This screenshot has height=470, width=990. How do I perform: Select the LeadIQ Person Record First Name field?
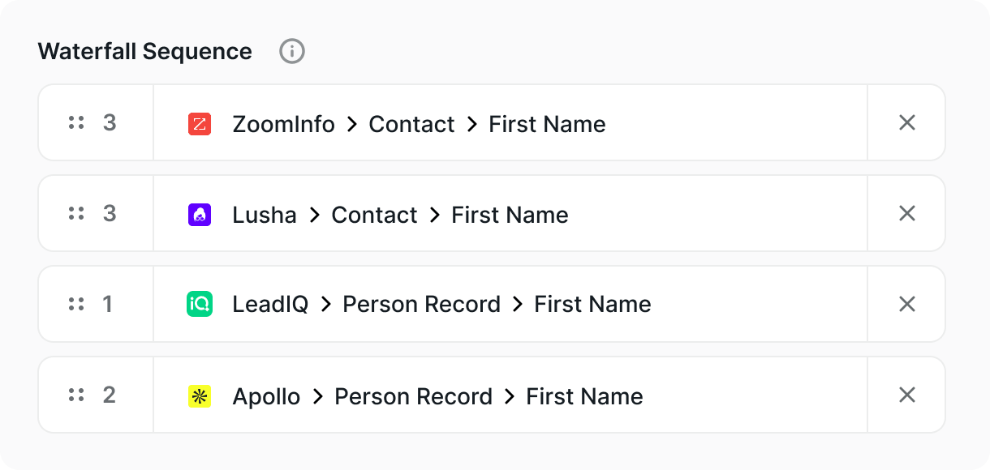point(441,305)
